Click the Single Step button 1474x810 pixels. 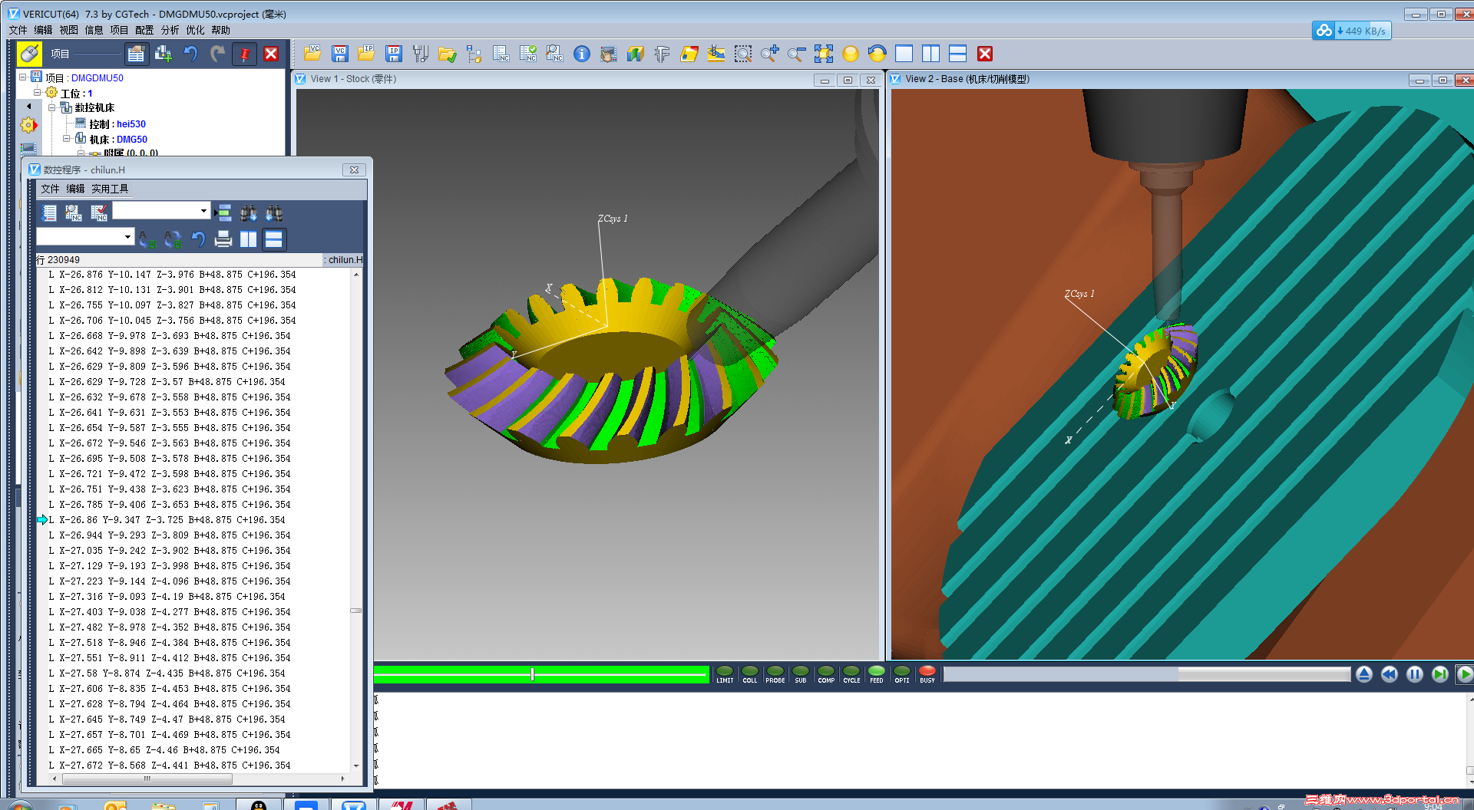click(1440, 674)
